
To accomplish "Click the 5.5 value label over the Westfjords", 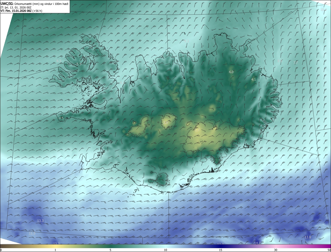I will tap(79, 64).
